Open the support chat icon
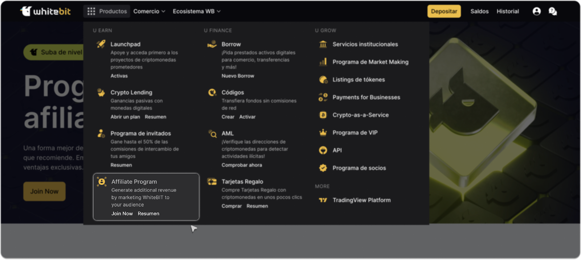Screen dimensions: 581x260 pos(553,11)
